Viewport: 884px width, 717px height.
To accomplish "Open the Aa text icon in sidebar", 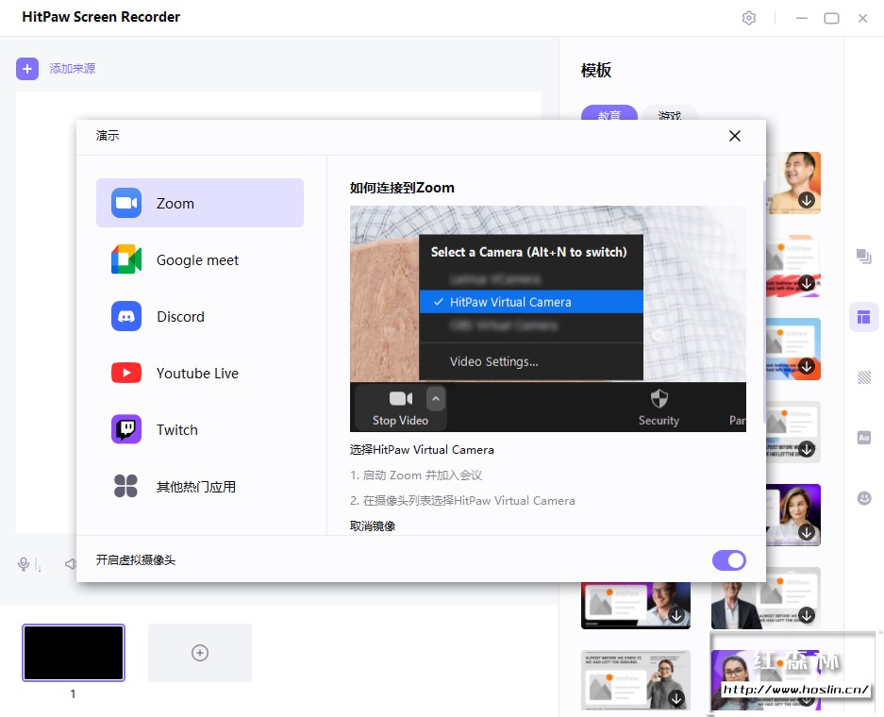I will click(x=863, y=438).
